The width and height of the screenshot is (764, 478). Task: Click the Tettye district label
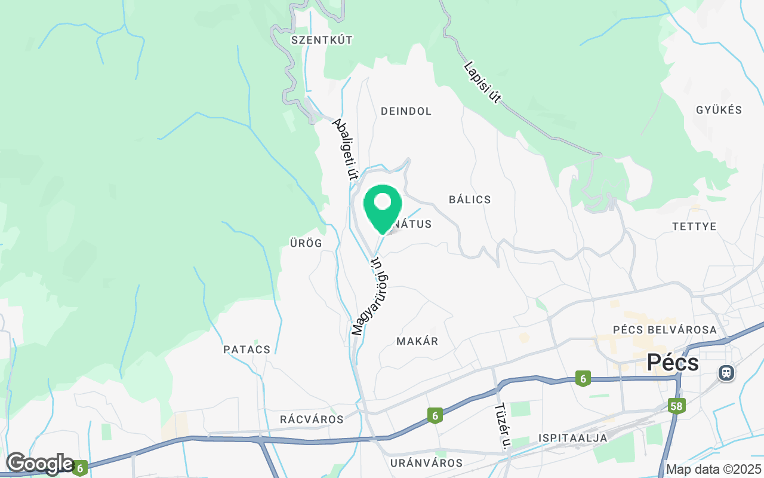(x=694, y=226)
